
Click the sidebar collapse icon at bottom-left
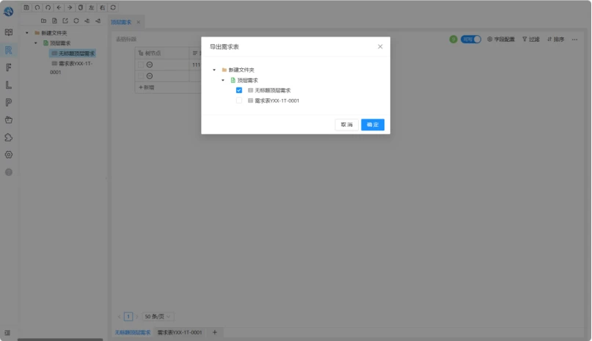click(x=7, y=333)
